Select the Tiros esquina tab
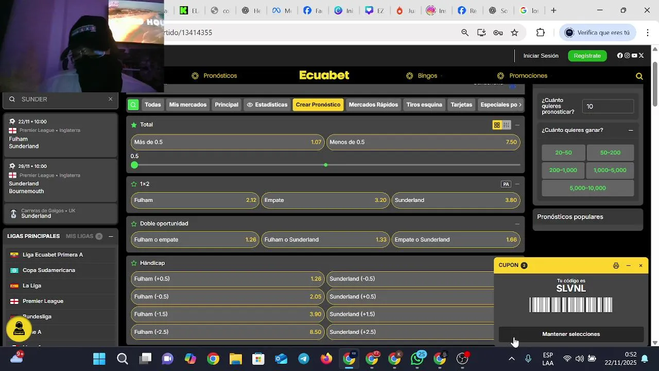659x371 pixels. point(424,105)
